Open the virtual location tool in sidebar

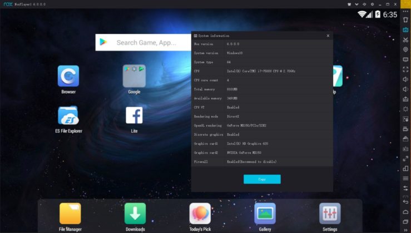tap(405, 49)
